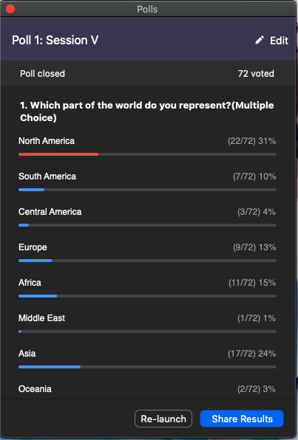This screenshot has height=440, width=298.
Task: Click the Asia result bar
Action: coord(147,367)
